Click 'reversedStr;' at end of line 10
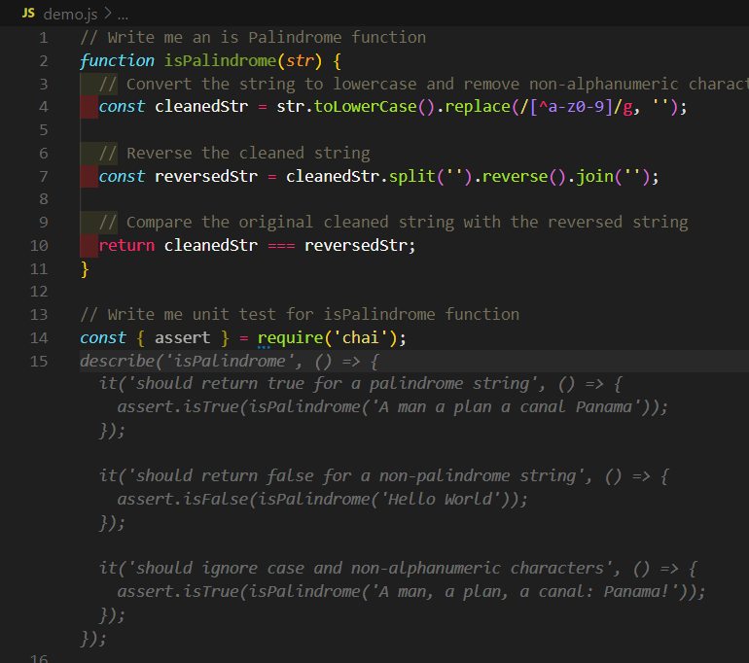The width and height of the screenshot is (749, 663). tap(360, 246)
